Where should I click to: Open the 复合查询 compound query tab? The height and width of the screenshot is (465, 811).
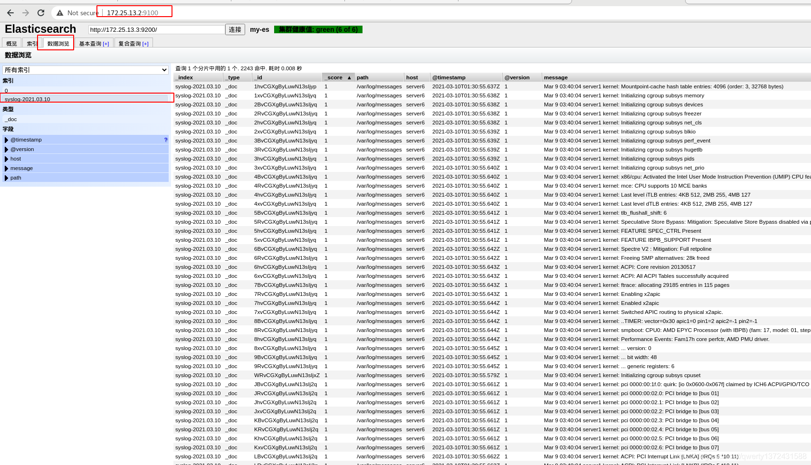[133, 43]
